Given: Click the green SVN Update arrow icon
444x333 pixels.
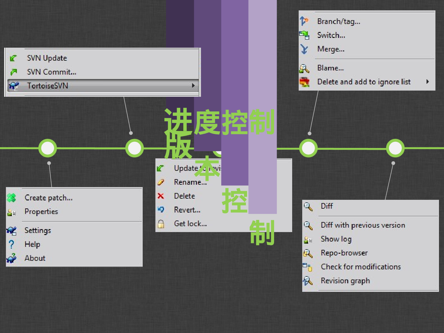Looking at the screenshot, I should click(x=13, y=58).
